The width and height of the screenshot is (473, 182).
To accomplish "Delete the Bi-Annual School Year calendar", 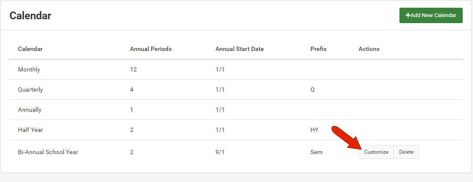I will tap(406, 152).
